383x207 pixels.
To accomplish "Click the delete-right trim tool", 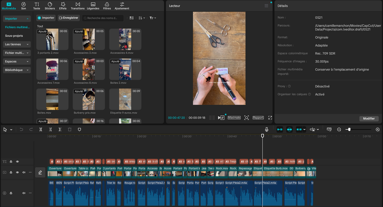I will pyautogui.click(x=60, y=130).
